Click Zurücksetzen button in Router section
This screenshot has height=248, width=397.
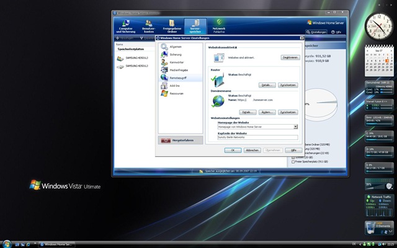tap(288, 85)
